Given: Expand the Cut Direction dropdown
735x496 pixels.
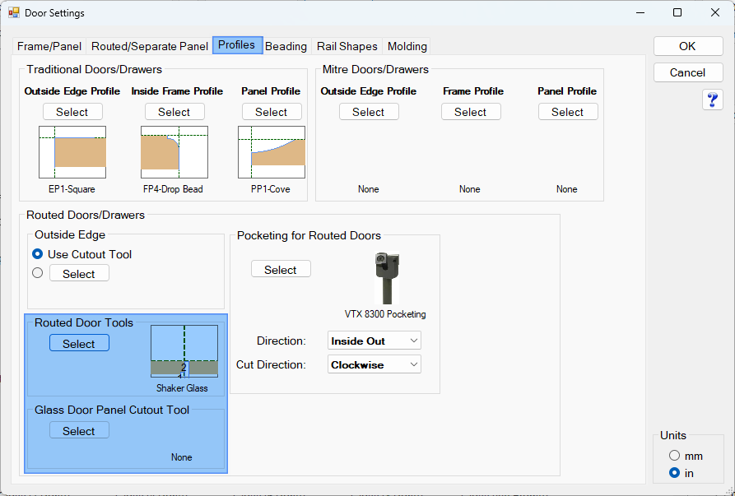Looking at the screenshot, I should coord(374,364).
